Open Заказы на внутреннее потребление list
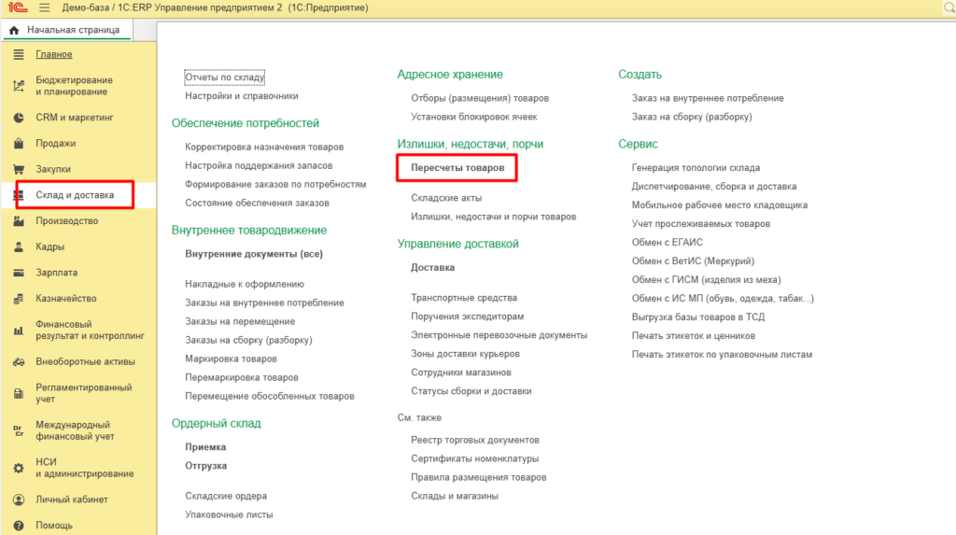 (264, 303)
